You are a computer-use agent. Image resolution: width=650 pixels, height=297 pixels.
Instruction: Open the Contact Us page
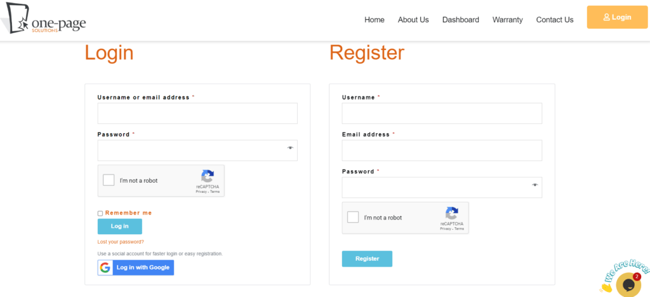tap(554, 20)
